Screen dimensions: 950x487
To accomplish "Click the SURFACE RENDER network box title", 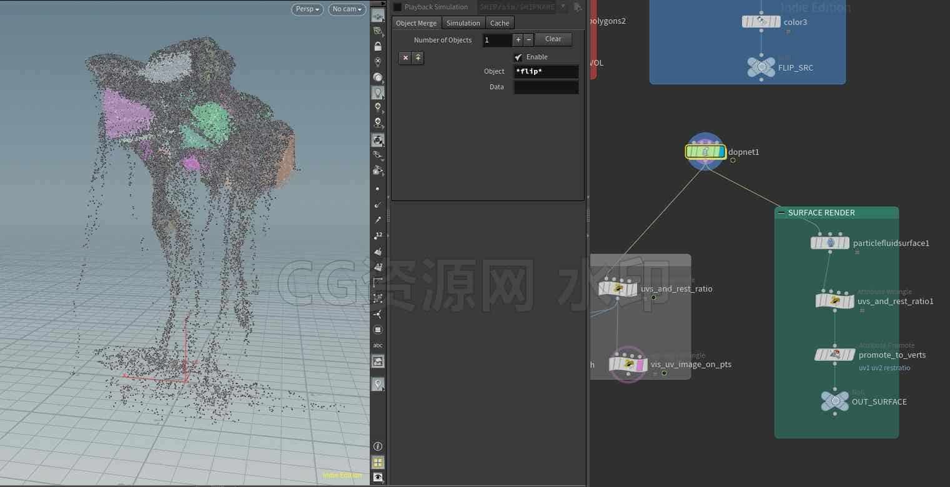I will (821, 212).
